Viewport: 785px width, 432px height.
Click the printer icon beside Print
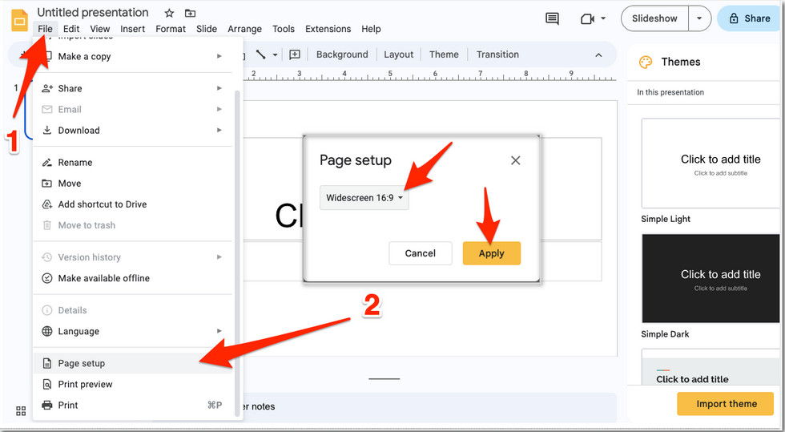47,405
